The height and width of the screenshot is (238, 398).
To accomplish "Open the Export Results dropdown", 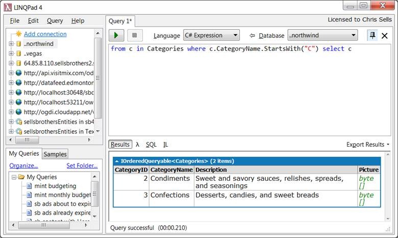I will (368, 145).
